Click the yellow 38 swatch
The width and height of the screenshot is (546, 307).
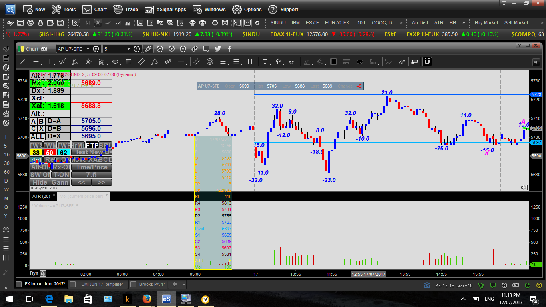pyautogui.click(x=36, y=152)
